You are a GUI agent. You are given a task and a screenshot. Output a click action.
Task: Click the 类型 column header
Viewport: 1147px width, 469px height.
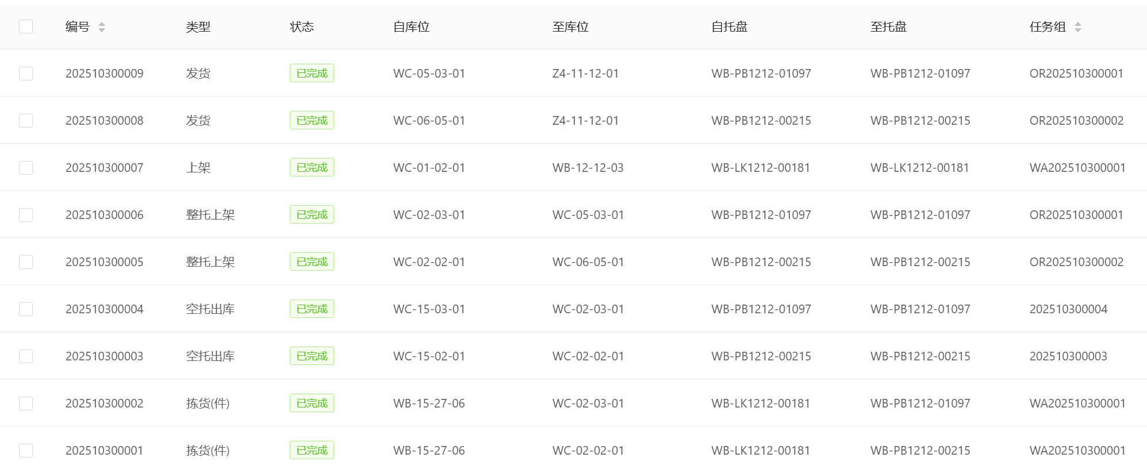tap(198, 27)
